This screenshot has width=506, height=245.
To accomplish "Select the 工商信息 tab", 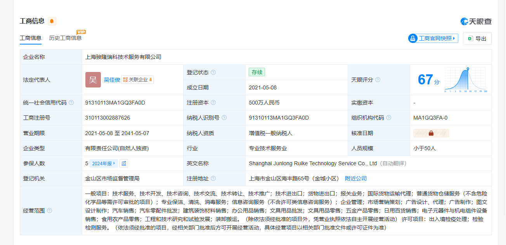I will 31,38.
